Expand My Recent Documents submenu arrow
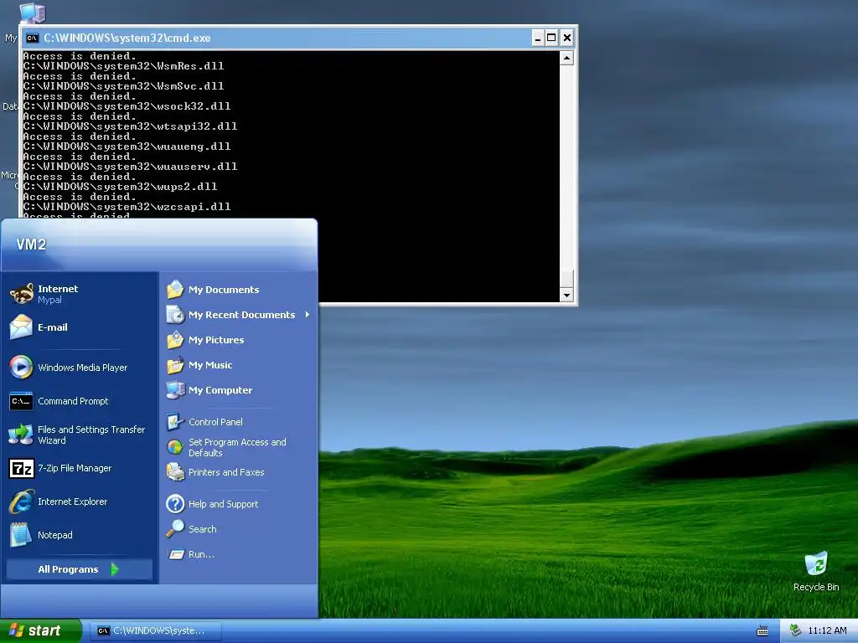Screen dimensions: 858x643 tap(307, 315)
